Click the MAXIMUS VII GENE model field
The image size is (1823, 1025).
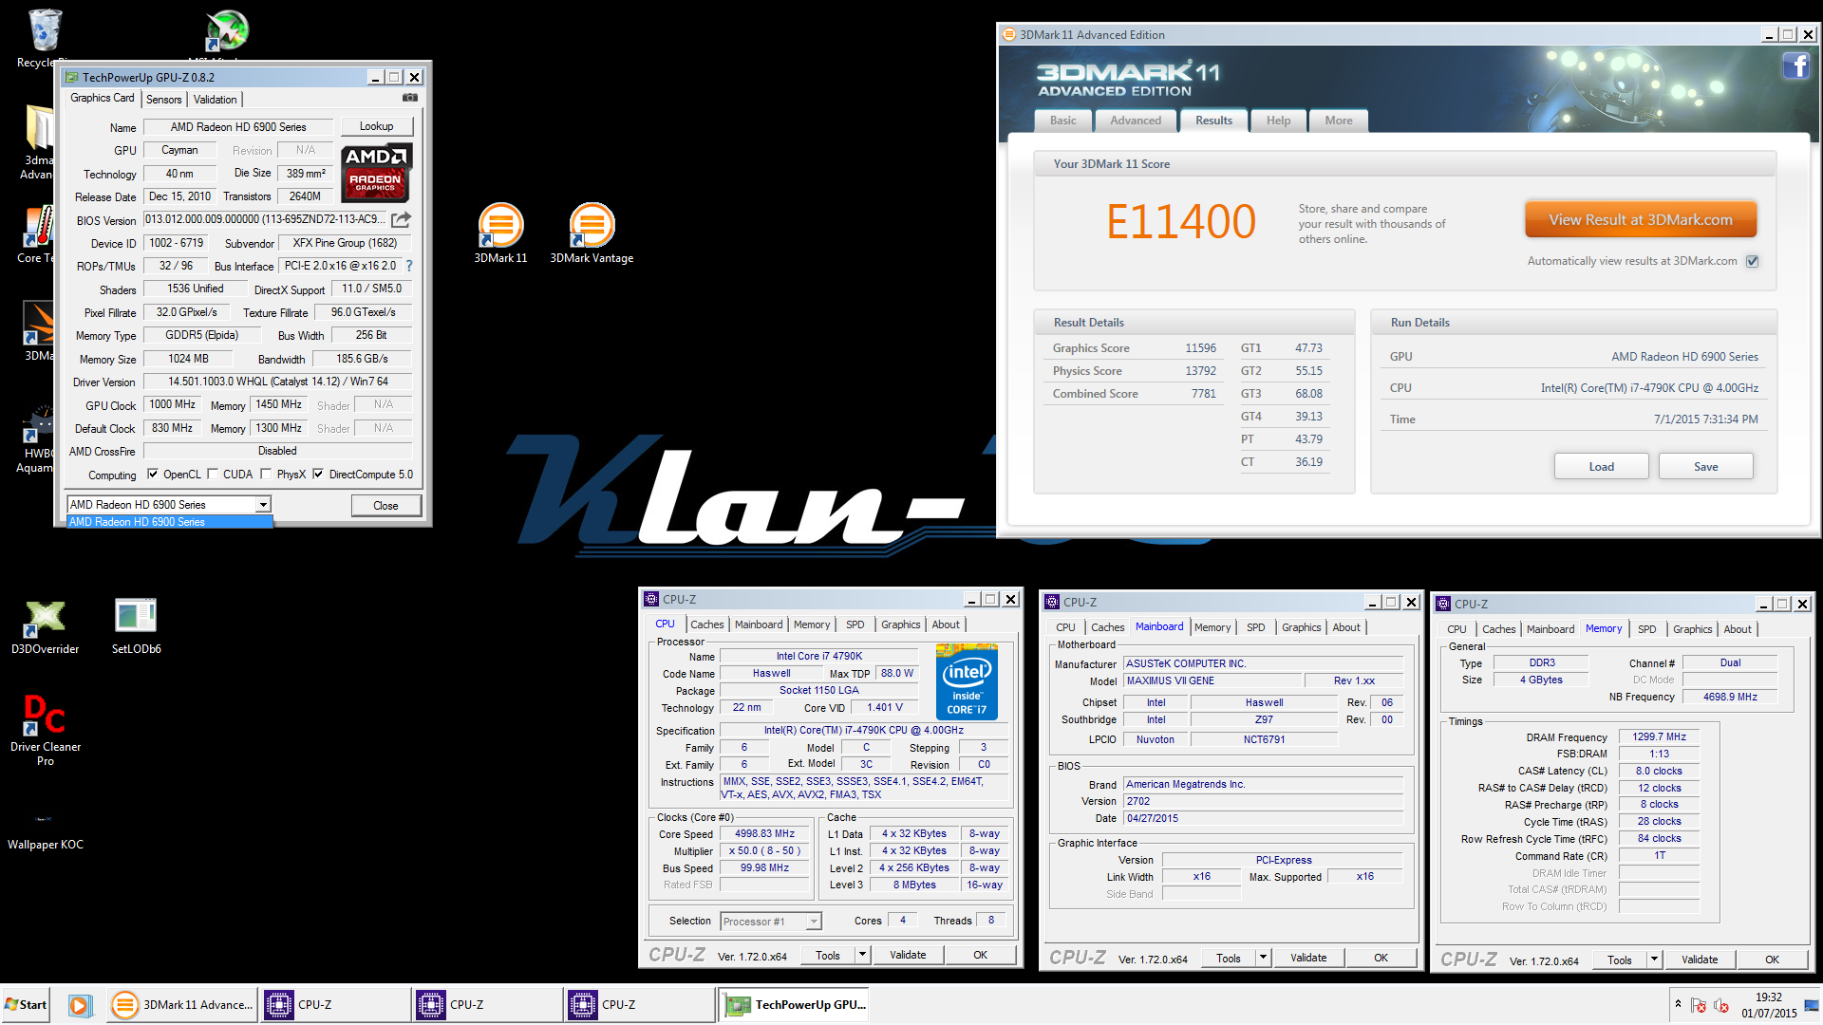1212,680
